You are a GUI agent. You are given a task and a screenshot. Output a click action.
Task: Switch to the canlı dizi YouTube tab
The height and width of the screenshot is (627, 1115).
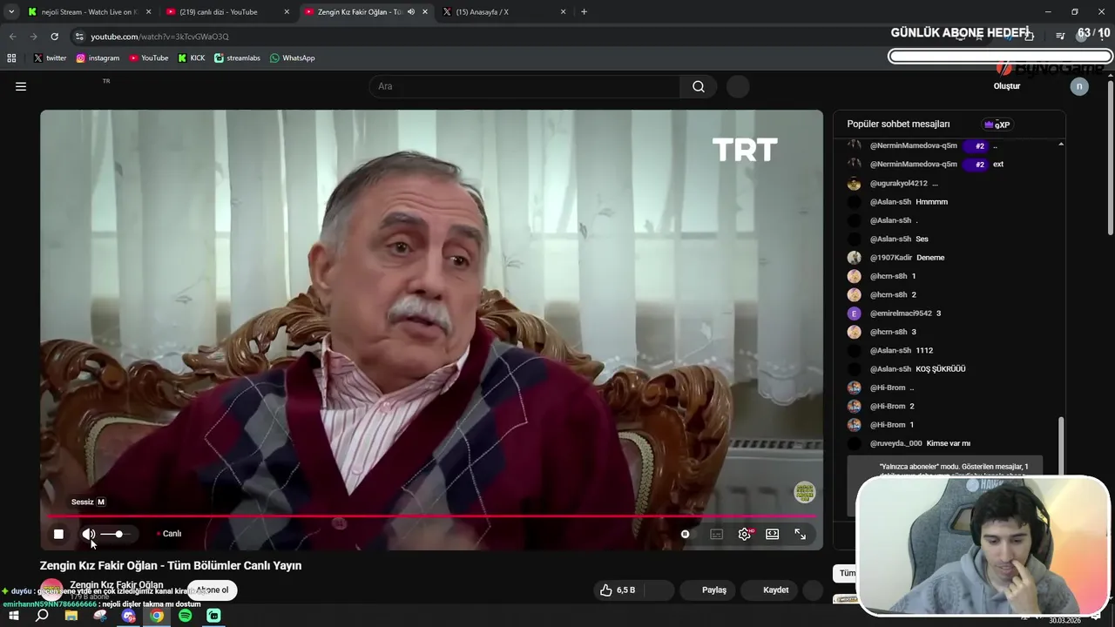click(228, 12)
